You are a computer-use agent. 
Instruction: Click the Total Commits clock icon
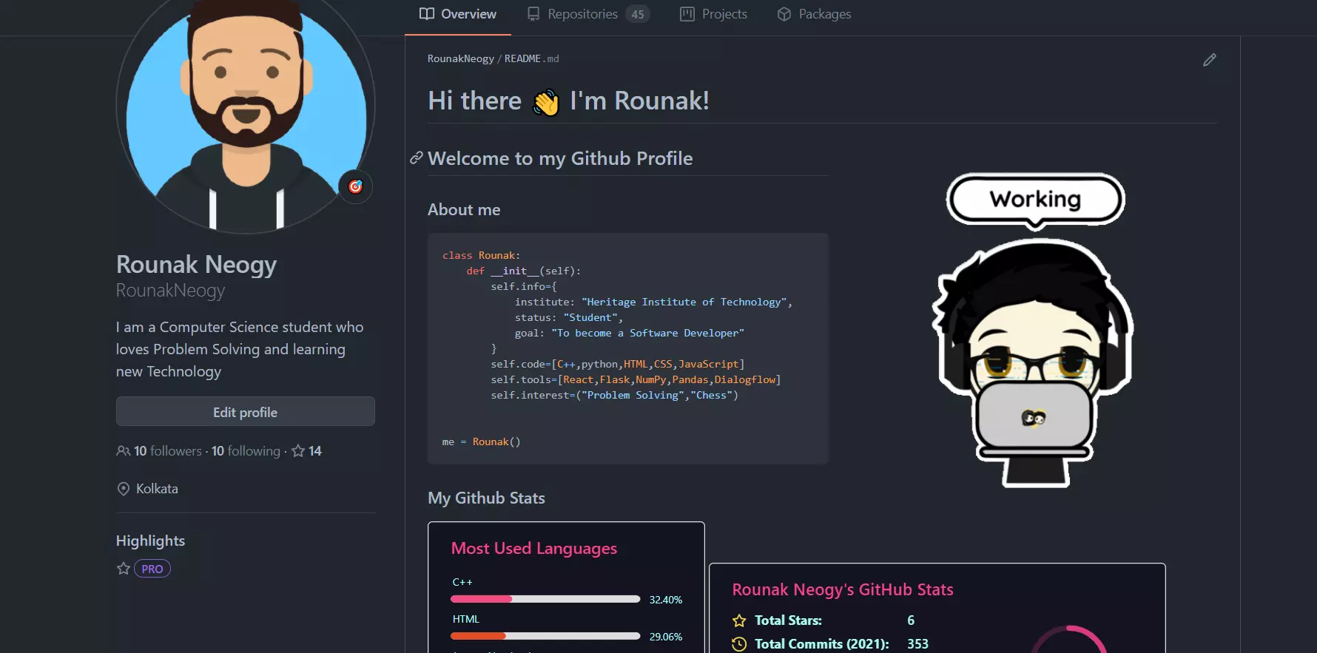pyautogui.click(x=739, y=644)
